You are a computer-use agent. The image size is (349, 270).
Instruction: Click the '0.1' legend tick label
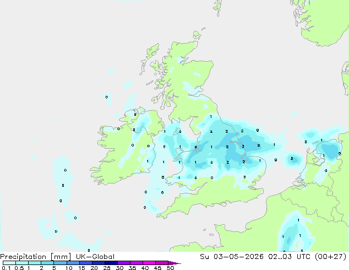click(x=6, y=268)
